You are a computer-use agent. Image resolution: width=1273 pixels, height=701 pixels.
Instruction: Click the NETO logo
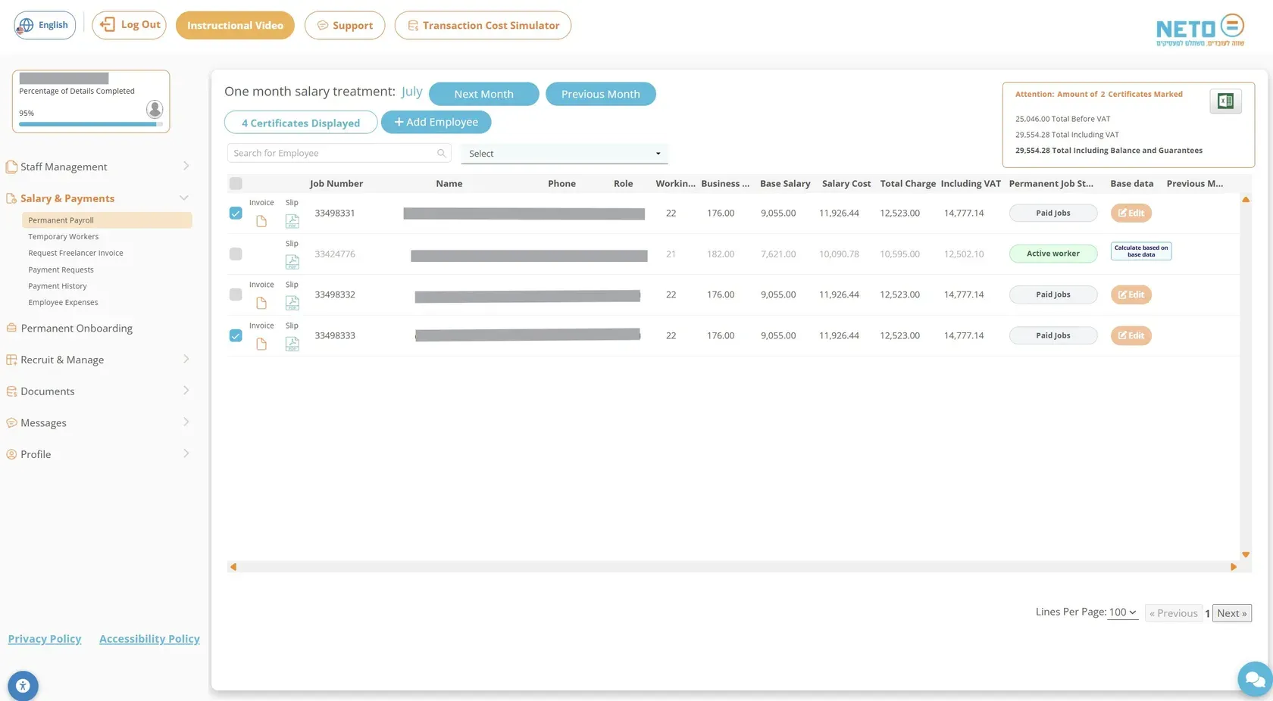tap(1200, 30)
